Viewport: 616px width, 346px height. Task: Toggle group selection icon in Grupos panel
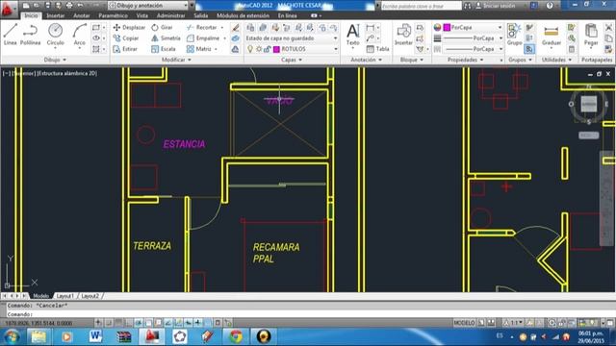tap(529, 49)
